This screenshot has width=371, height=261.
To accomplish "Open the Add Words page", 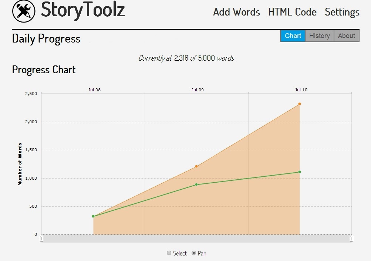I will pos(236,12).
